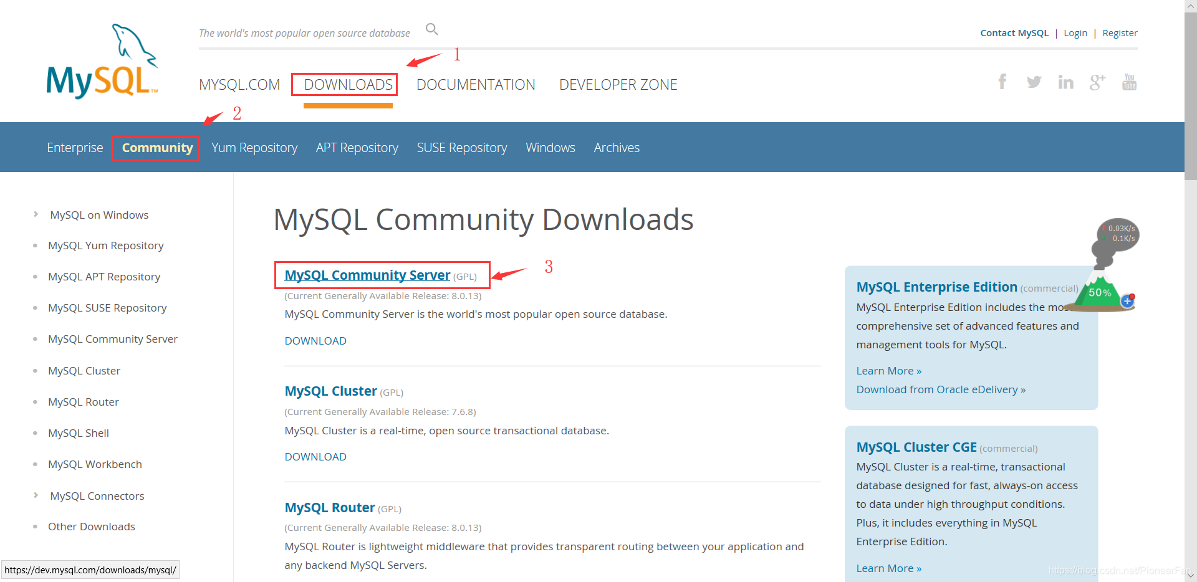
Task: Click the MySQL dolphin logo
Action: 102,61
